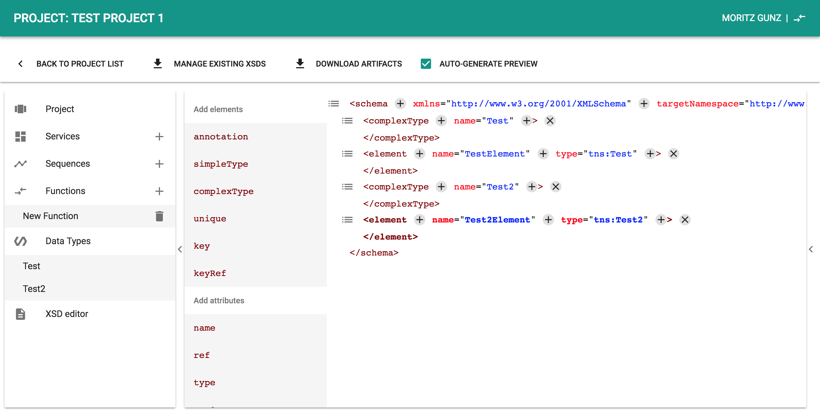Add a new sequence with plus icon

tap(159, 164)
